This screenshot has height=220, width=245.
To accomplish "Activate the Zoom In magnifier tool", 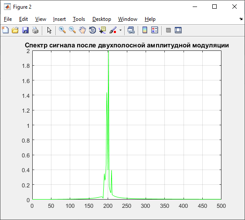I will click(x=62, y=30).
